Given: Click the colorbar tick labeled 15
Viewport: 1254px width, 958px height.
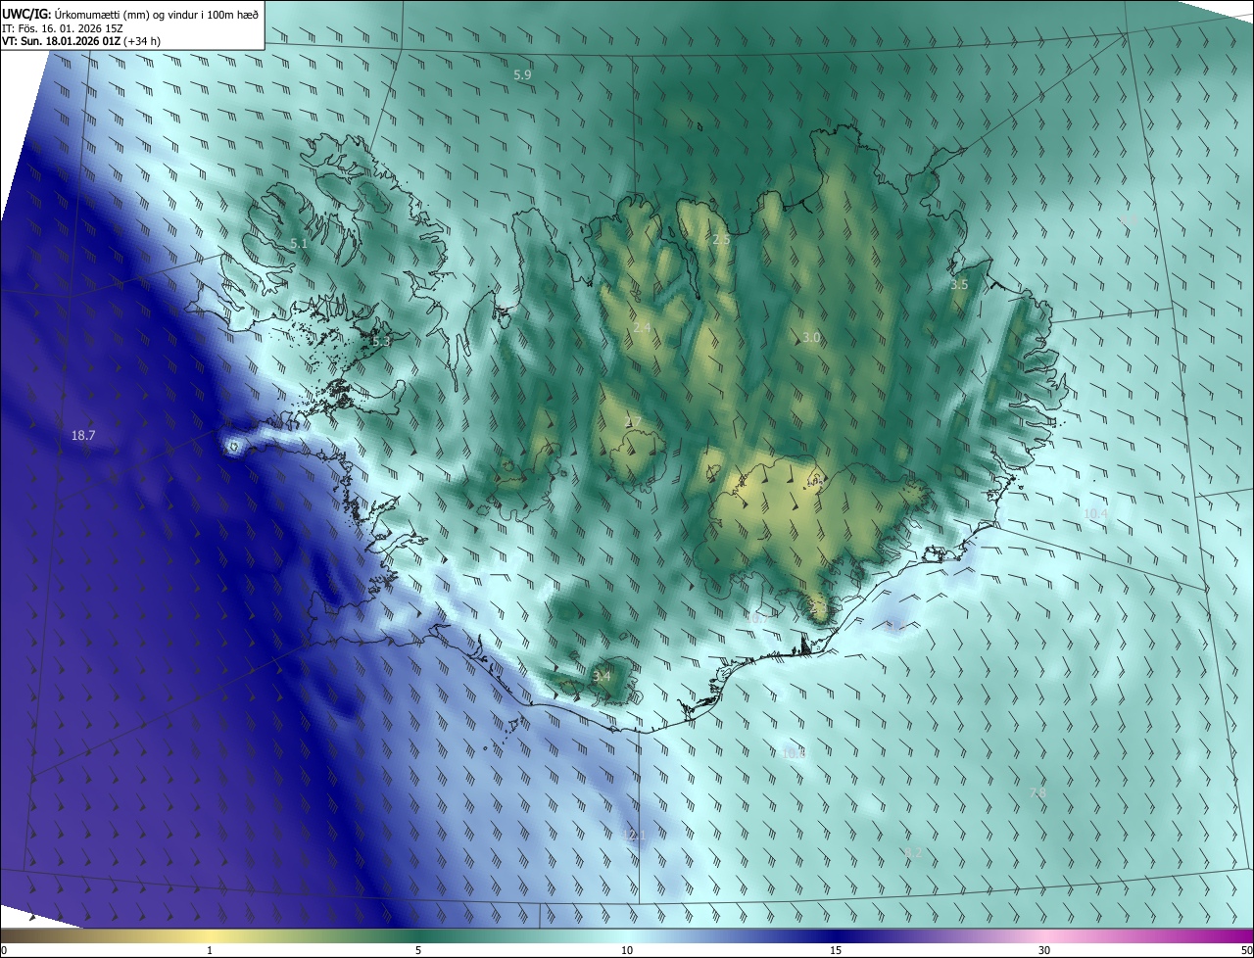Looking at the screenshot, I should [836, 950].
